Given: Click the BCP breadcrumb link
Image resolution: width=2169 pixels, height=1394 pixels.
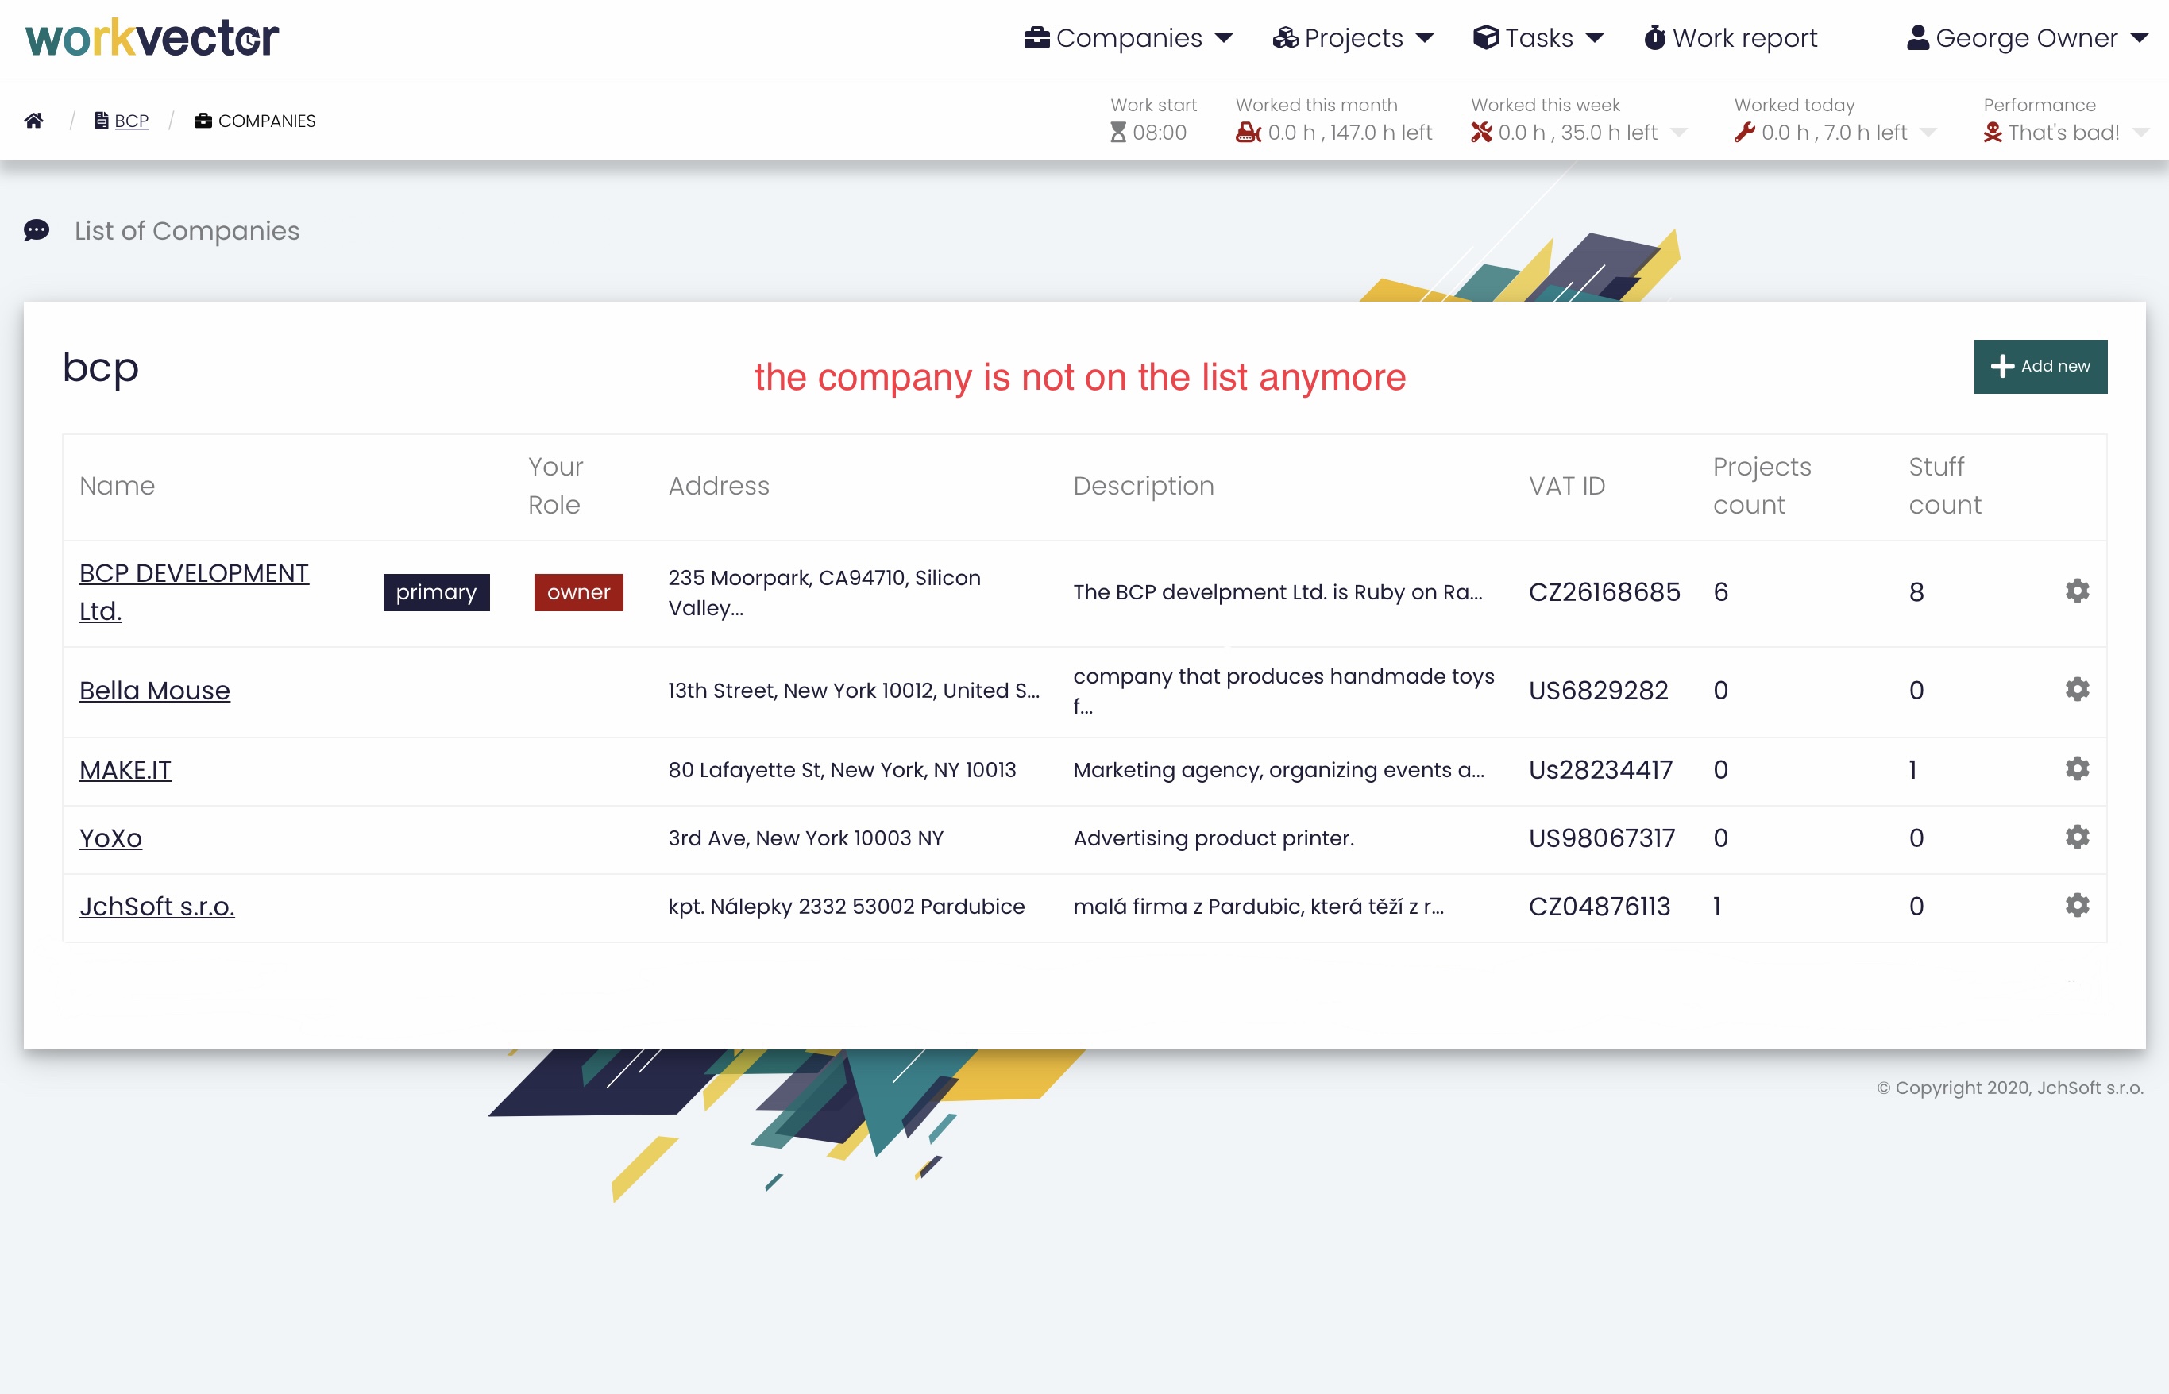Looking at the screenshot, I should 131,121.
